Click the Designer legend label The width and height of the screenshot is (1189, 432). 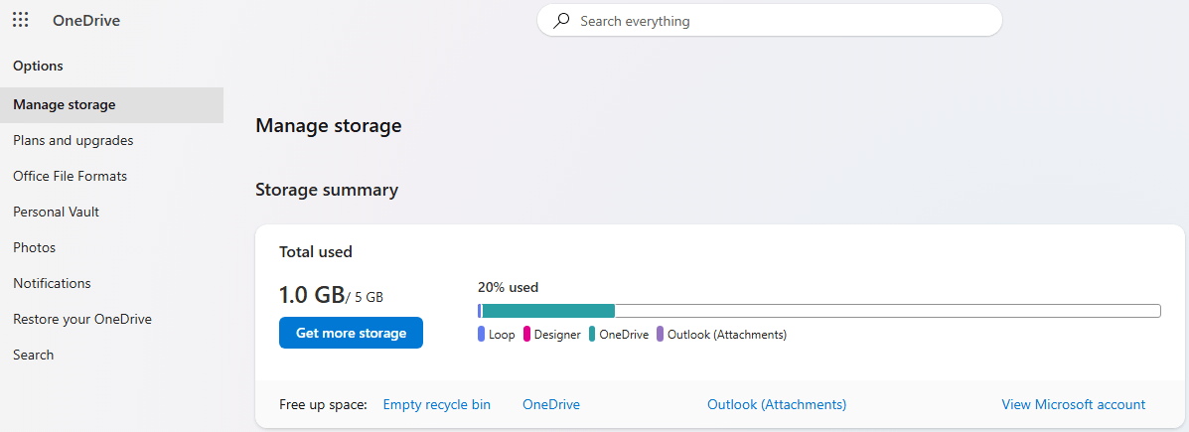coord(557,335)
